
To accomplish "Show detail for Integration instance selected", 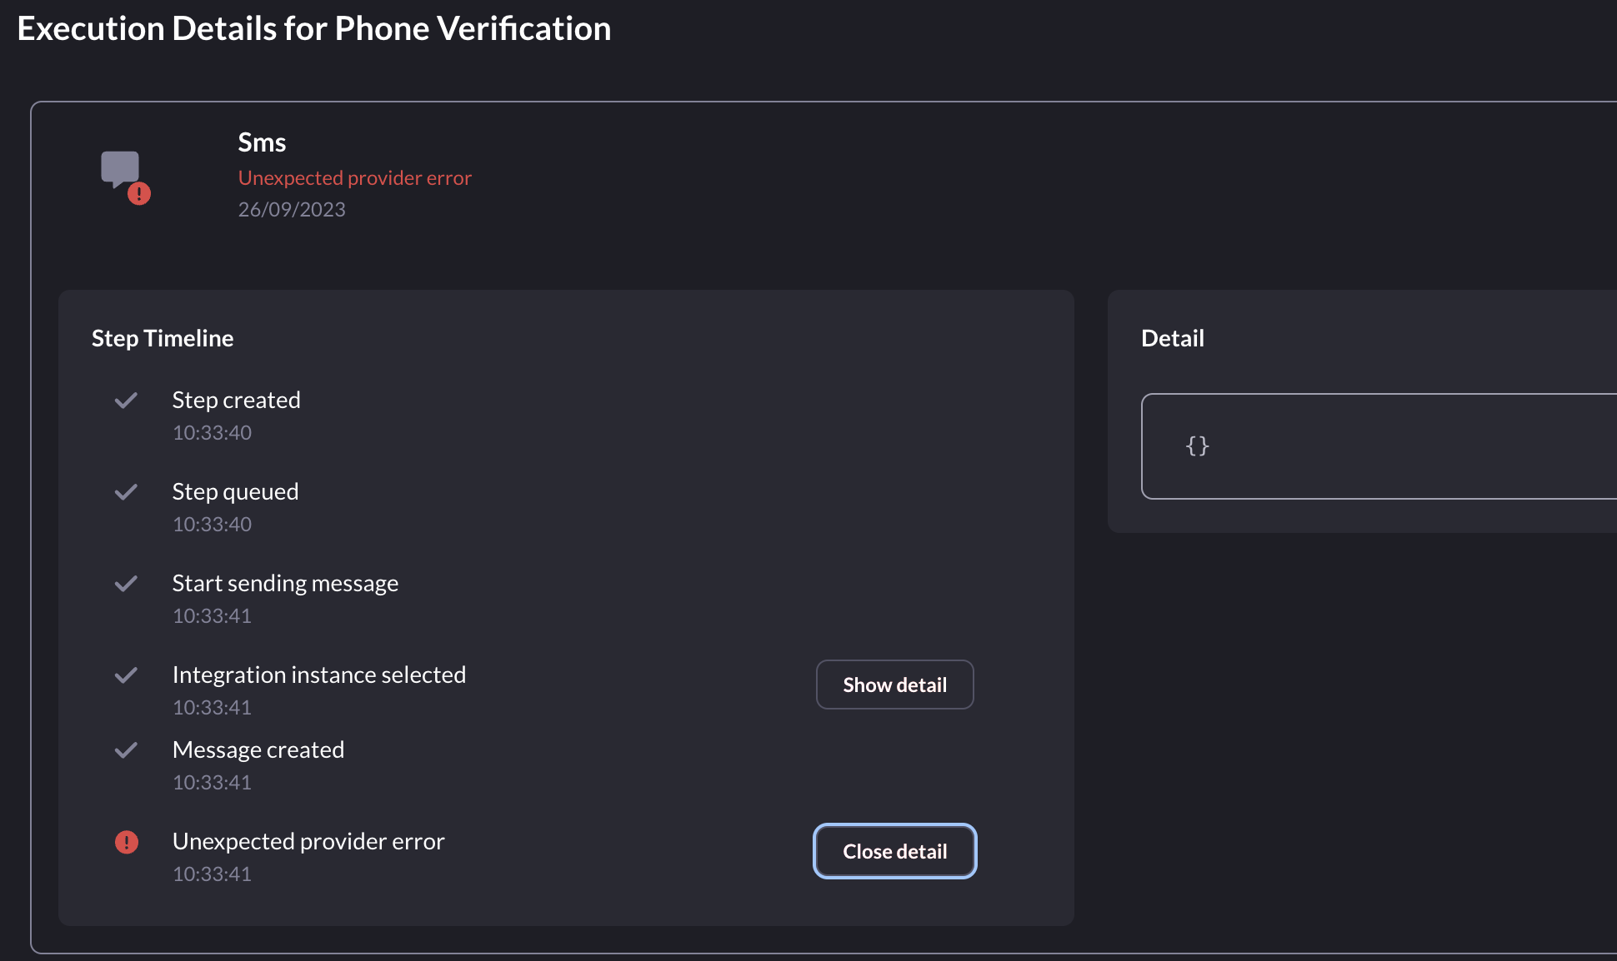I will [x=894, y=685].
